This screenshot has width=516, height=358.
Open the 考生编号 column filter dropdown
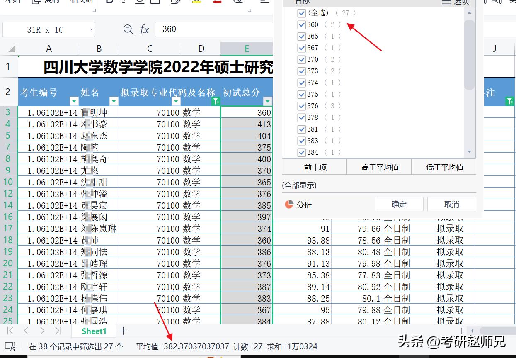pos(73,101)
